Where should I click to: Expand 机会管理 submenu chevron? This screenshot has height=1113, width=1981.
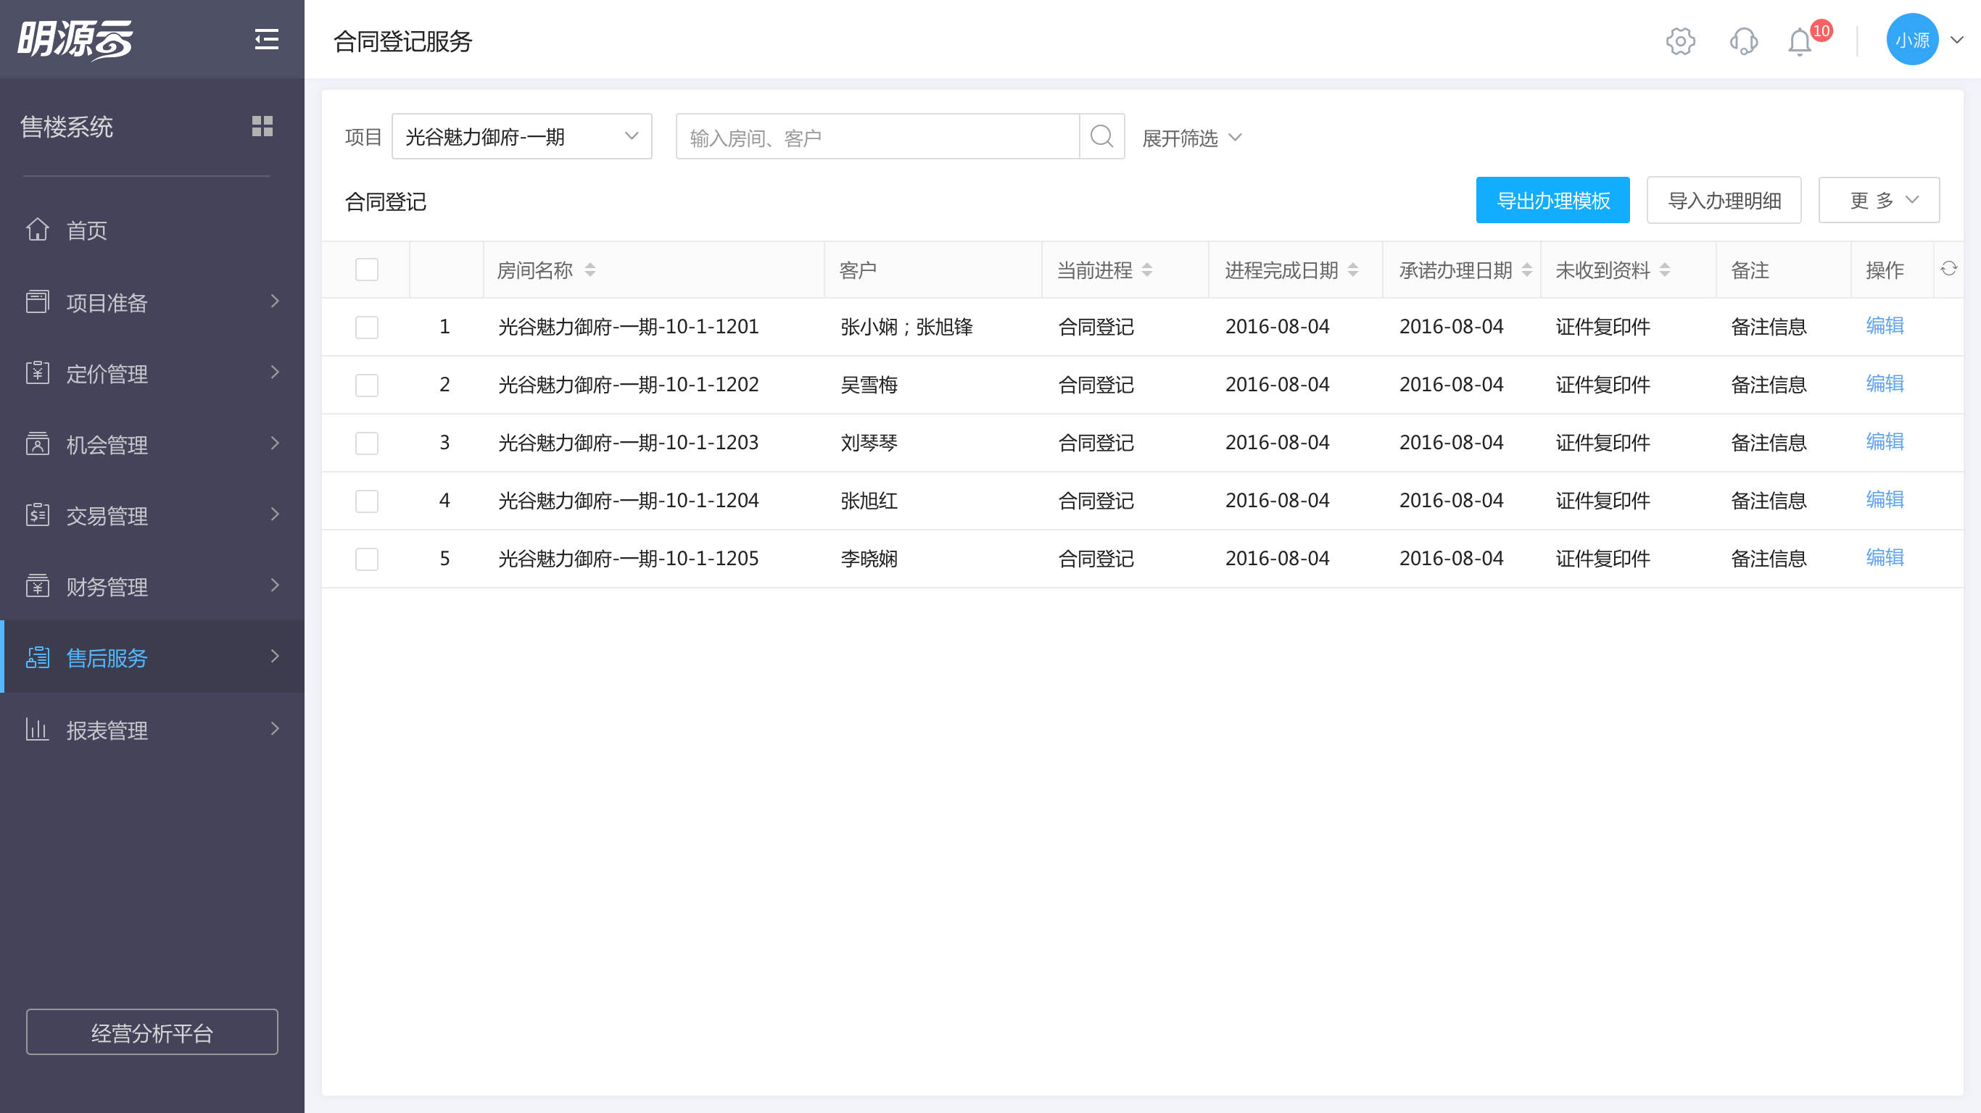[275, 443]
